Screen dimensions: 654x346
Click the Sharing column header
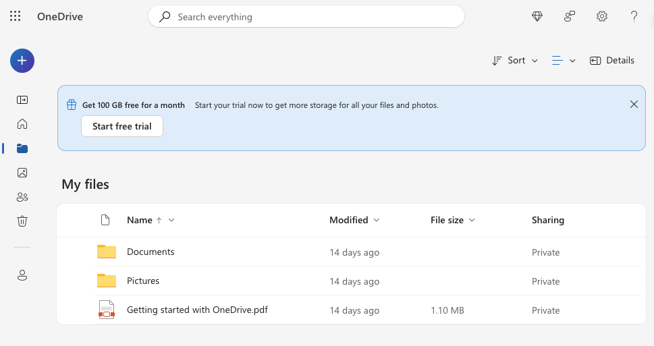pyautogui.click(x=547, y=220)
